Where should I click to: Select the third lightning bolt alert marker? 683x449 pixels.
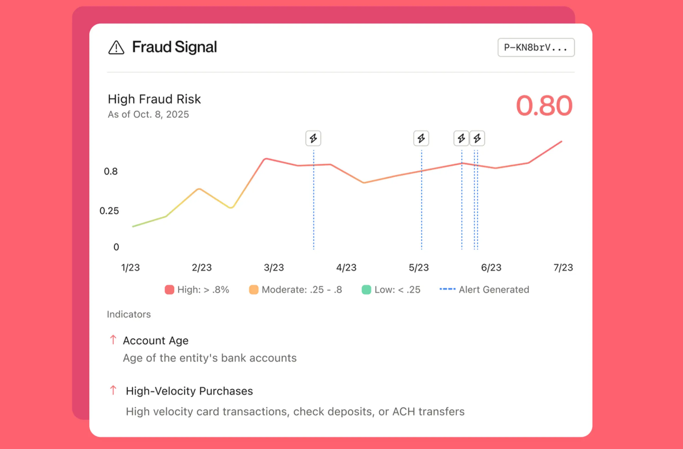coord(461,138)
